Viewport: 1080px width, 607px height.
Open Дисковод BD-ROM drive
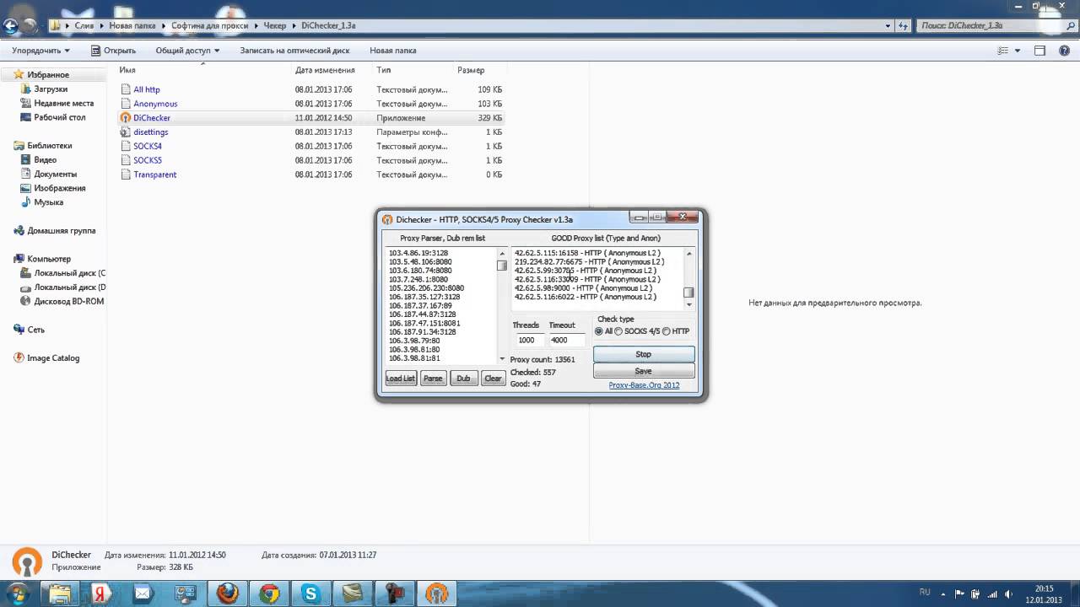click(x=68, y=301)
